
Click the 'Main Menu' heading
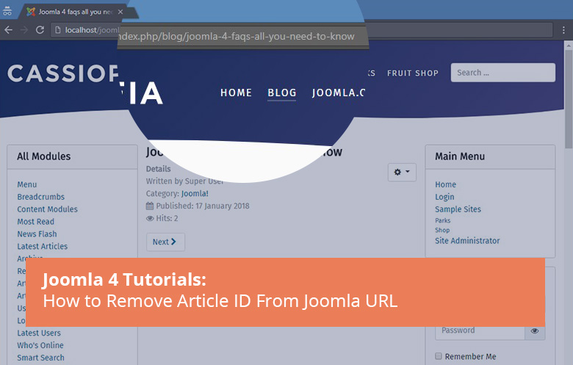[x=460, y=156]
